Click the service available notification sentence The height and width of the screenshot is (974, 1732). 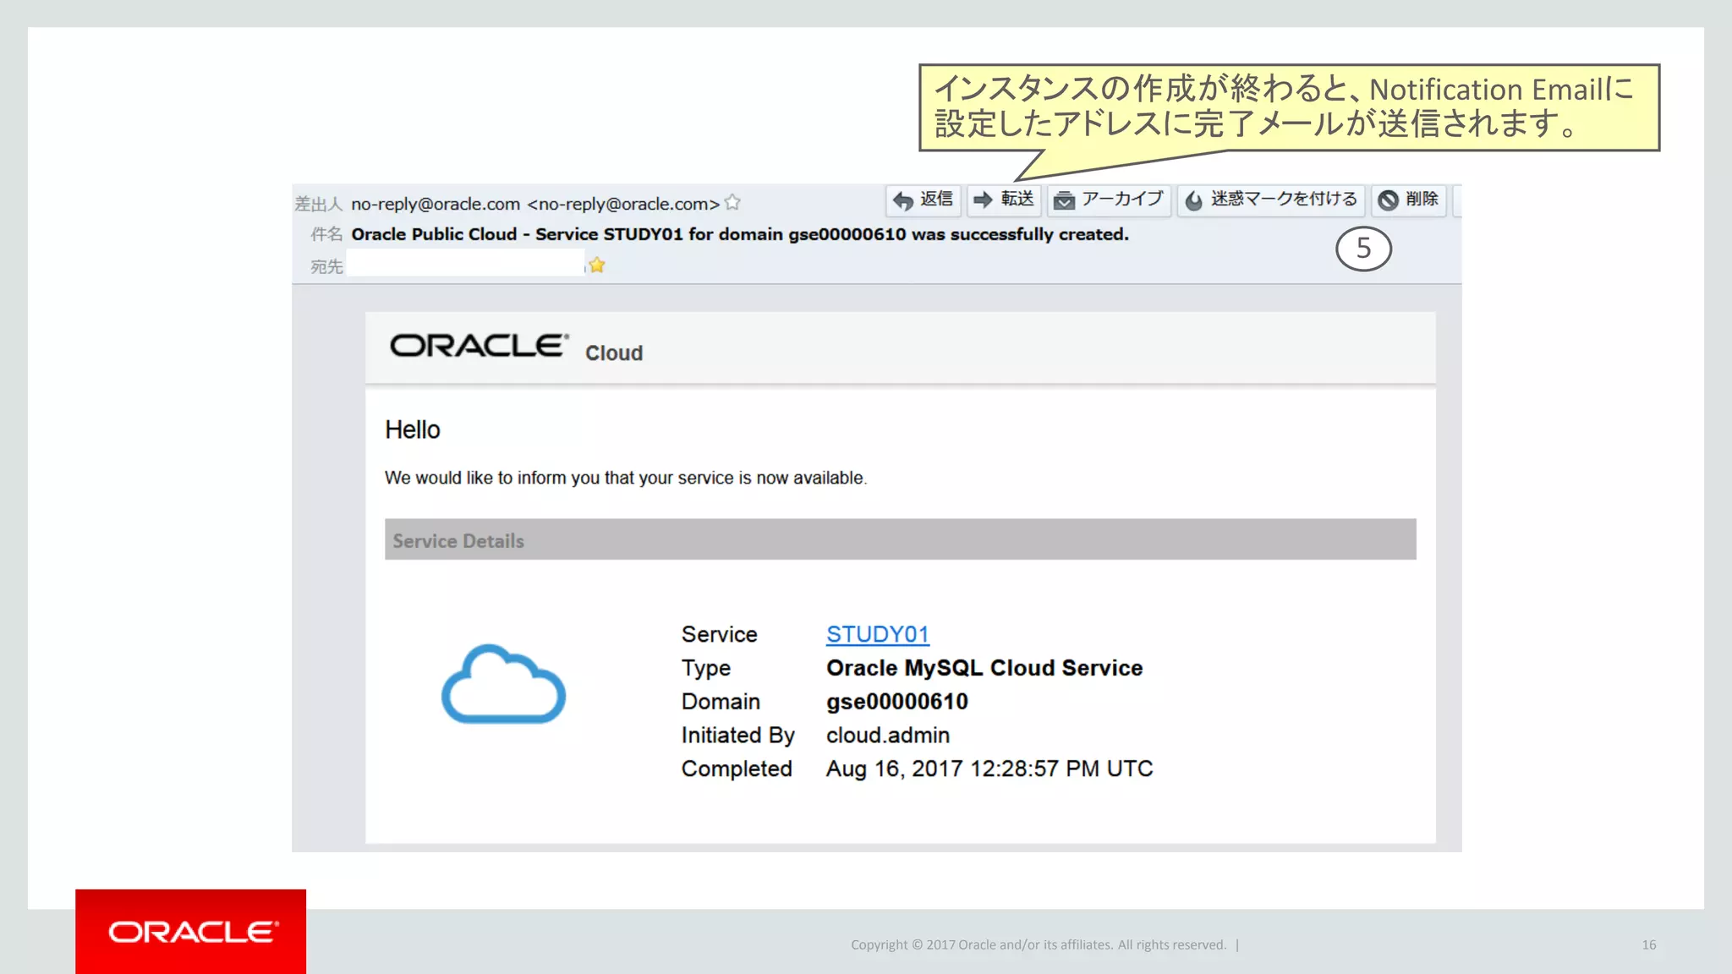click(626, 478)
